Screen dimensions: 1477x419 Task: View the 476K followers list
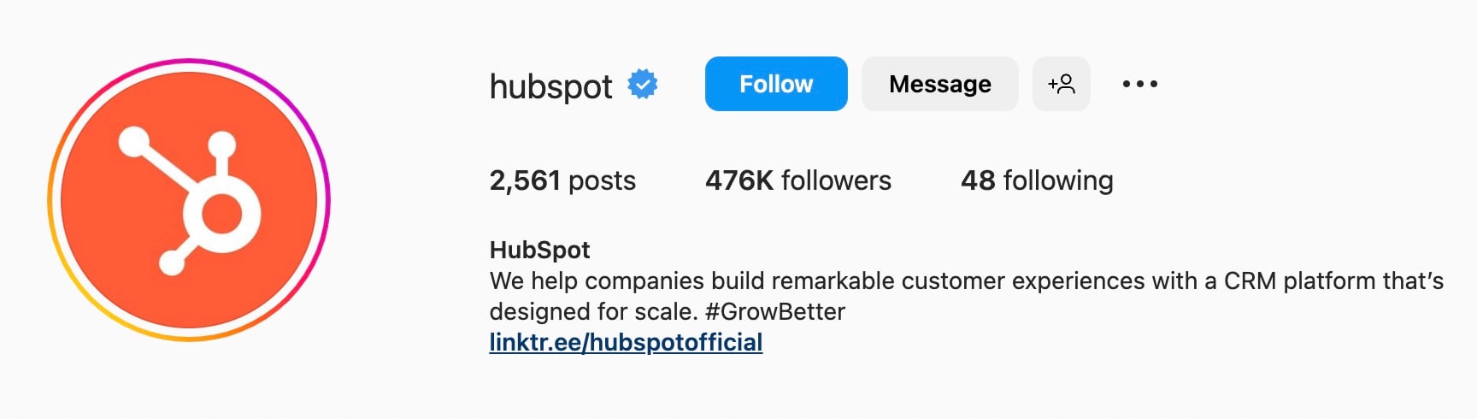coord(797,180)
